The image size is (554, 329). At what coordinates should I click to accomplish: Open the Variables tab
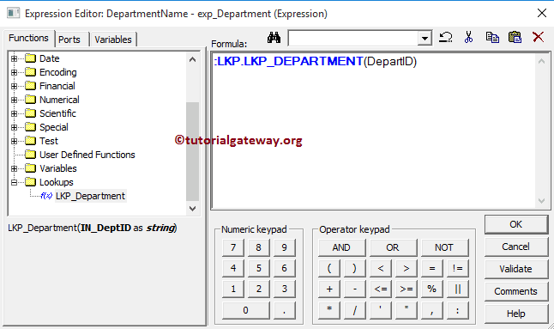click(x=113, y=40)
